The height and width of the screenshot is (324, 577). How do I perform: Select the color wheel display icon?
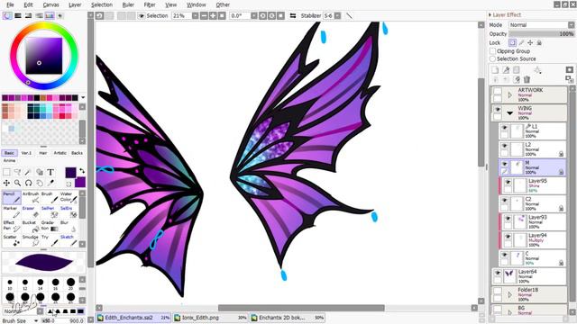pos(7,15)
